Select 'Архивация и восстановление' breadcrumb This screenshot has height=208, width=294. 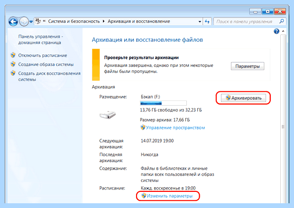(x=139, y=21)
